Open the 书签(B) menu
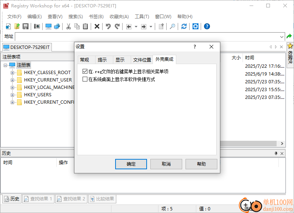Image resolution: width=294 pixels, height=213 pixels. coord(96,17)
